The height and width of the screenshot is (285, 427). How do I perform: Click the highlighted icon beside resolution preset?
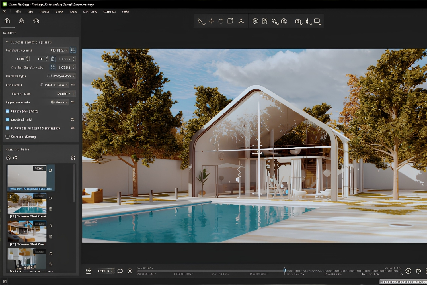click(73, 50)
